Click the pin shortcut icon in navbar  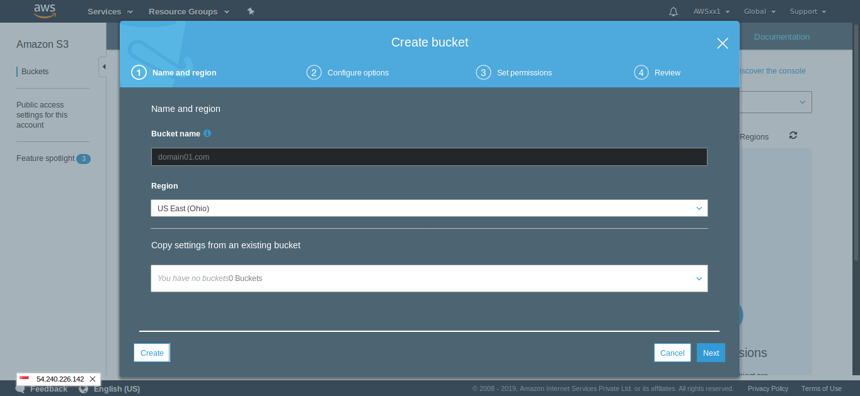click(x=251, y=11)
